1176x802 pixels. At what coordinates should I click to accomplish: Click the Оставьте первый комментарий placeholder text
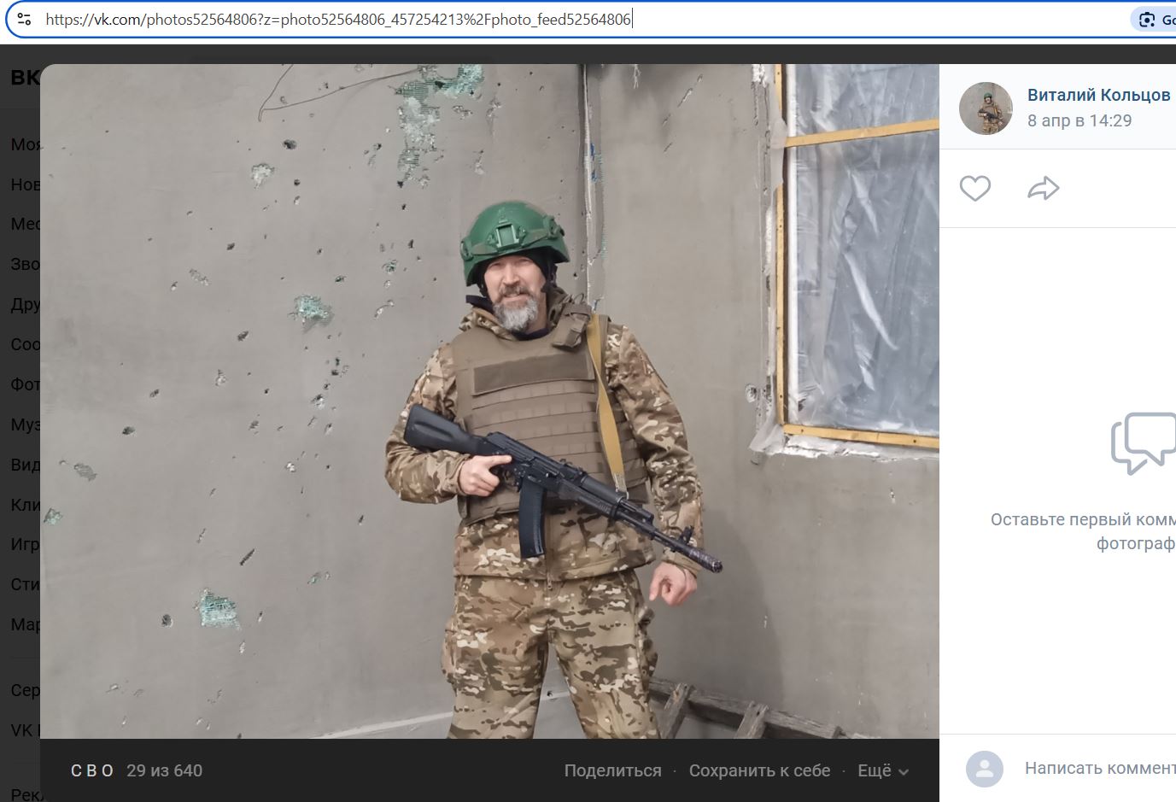pos(1083,531)
